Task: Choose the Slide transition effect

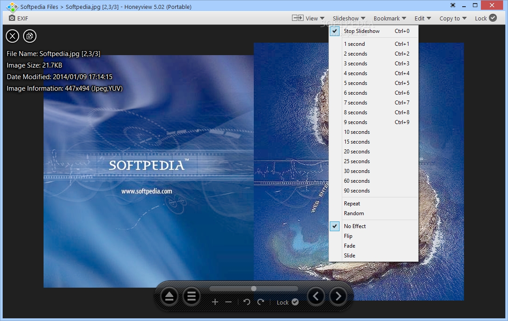Action: (373, 256)
